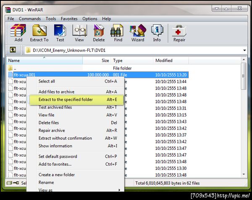Sort by the Modified column header
The height and width of the screenshot is (200, 252).
171,61
